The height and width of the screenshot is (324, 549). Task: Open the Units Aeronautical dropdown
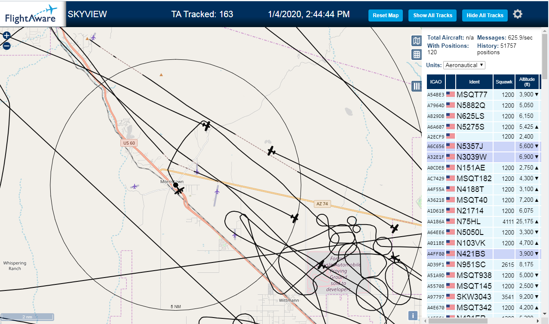click(x=464, y=65)
